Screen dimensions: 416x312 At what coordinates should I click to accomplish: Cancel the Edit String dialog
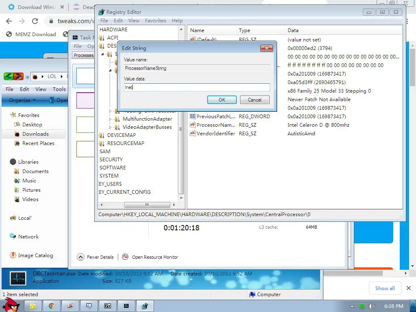click(255, 100)
